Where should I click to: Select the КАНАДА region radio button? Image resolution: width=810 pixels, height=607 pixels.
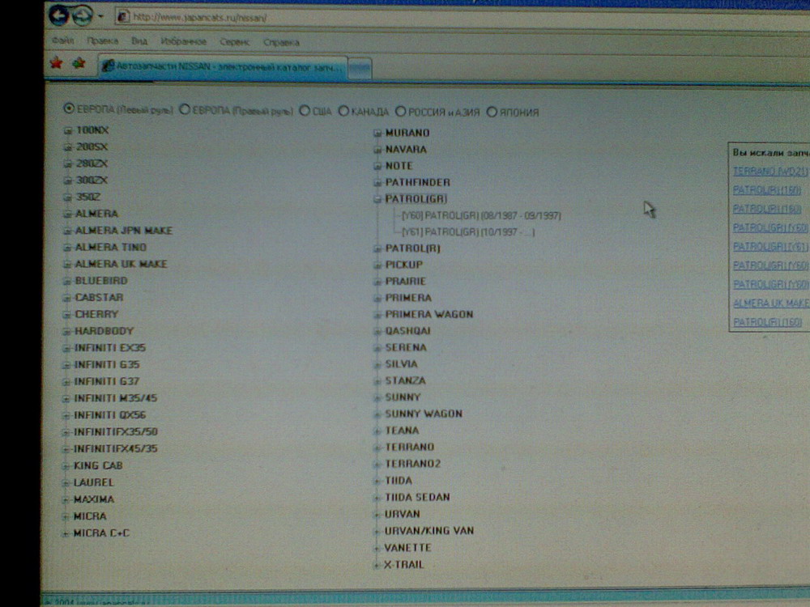[343, 112]
